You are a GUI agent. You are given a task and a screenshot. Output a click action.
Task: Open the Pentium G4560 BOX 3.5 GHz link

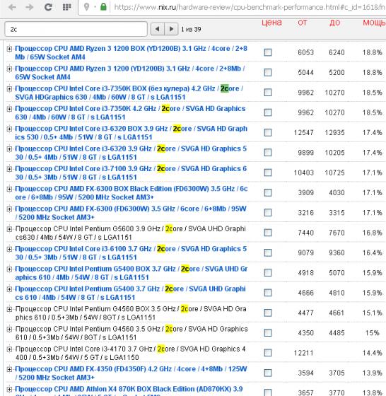click(131, 313)
